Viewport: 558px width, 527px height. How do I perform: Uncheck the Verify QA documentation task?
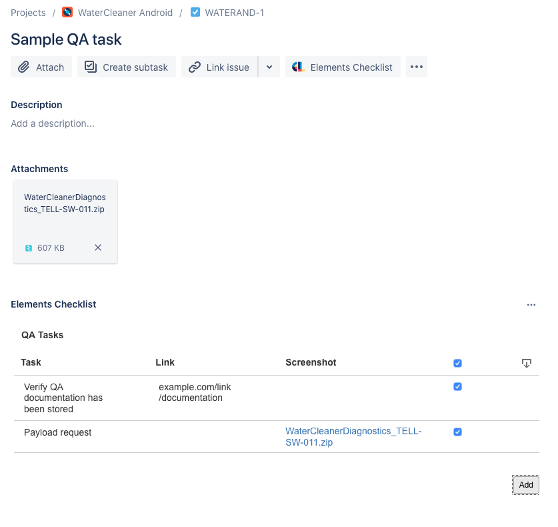(457, 386)
